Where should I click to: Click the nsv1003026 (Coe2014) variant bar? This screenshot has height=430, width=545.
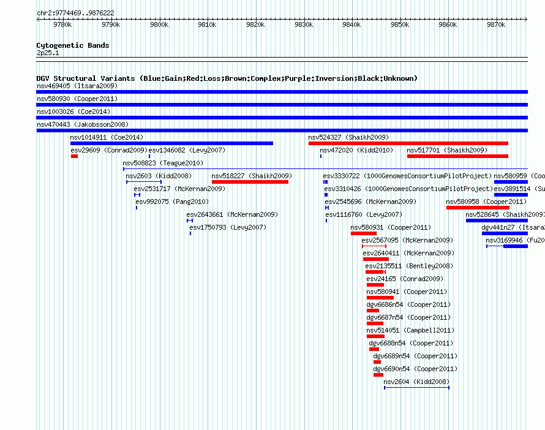click(x=282, y=118)
